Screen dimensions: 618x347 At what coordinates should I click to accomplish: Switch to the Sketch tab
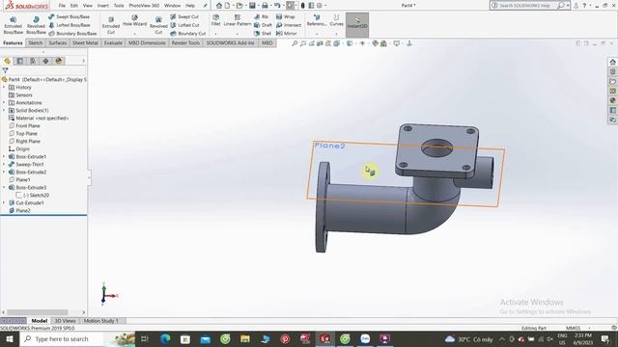point(36,42)
